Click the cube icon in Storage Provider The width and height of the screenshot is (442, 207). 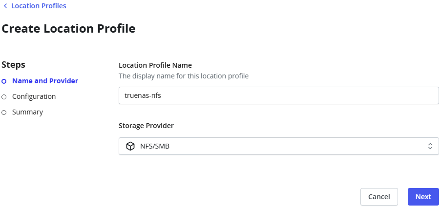coord(130,146)
